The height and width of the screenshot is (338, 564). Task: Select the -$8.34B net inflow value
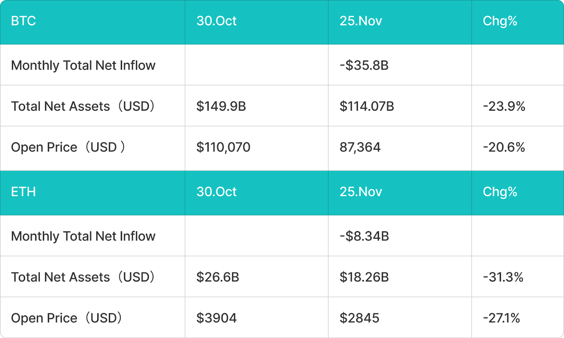click(364, 236)
